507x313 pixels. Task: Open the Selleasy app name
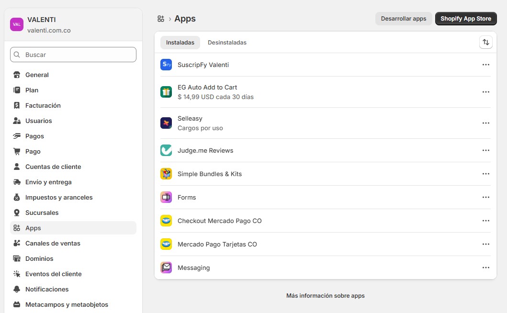point(190,118)
